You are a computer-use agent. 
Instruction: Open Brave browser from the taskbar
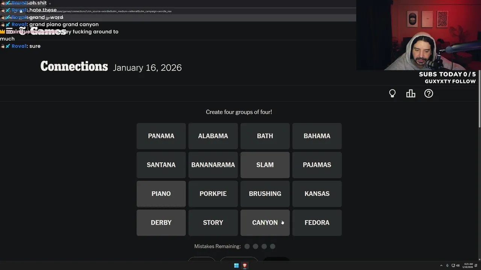245,265
